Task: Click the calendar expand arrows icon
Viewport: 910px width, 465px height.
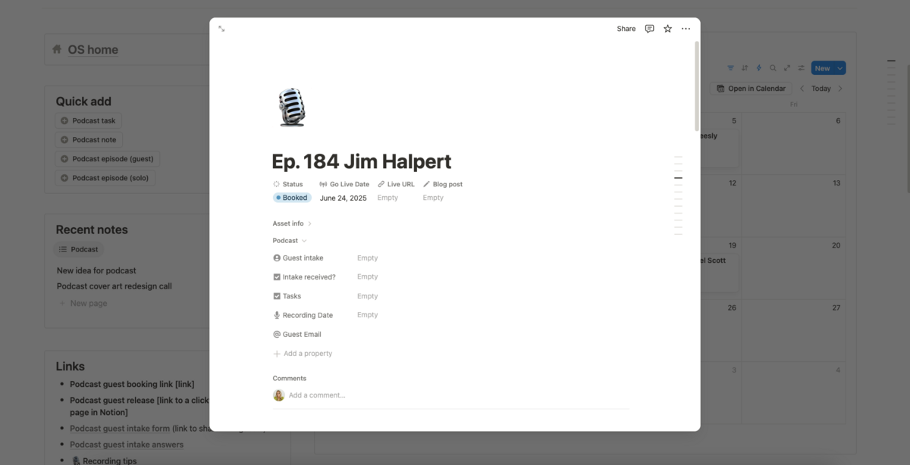Action: click(787, 68)
